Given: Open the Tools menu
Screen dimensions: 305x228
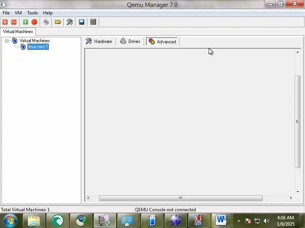Looking at the screenshot, I should coord(32,13).
